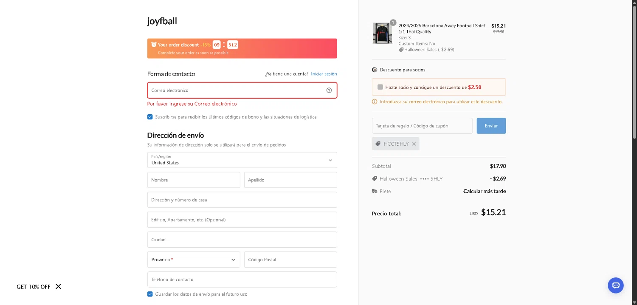
Task: Click into the Código Postal field
Action: click(x=290, y=260)
